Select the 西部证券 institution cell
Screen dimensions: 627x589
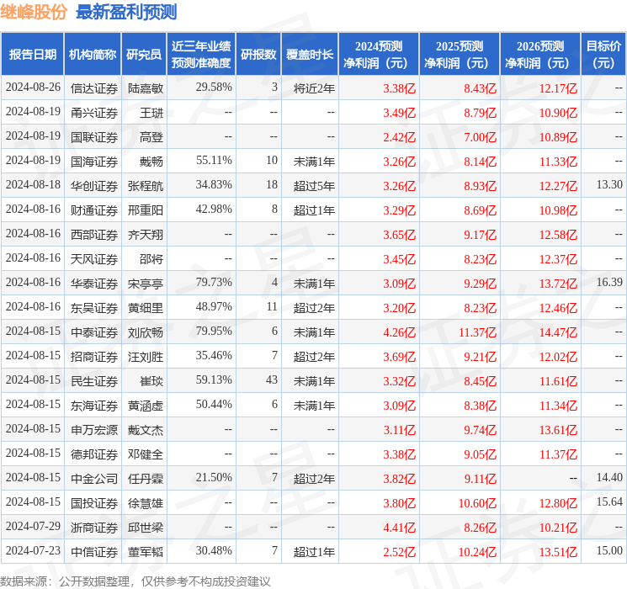(94, 235)
